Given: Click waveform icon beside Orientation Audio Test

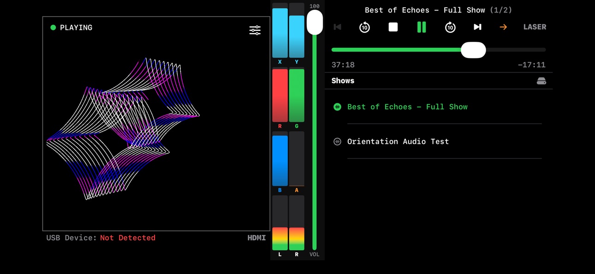Looking at the screenshot, I should 337,142.
